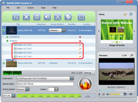The width and height of the screenshot is (138, 102).
Task: Mute the preview volume speaker icon
Action: click(108, 94)
